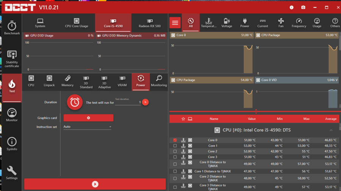Viewport: 341px width, 191px height.
Task: Check Core 0 Distance to TjMAX checkbox
Action: pyautogui.click(x=175, y=164)
